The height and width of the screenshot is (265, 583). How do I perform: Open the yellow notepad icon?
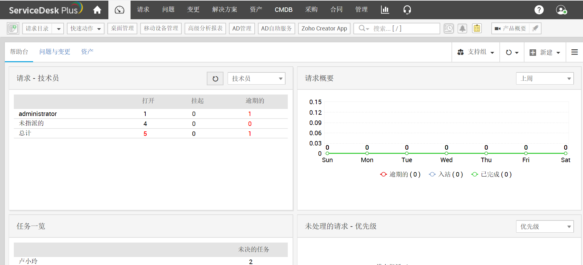click(477, 29)
